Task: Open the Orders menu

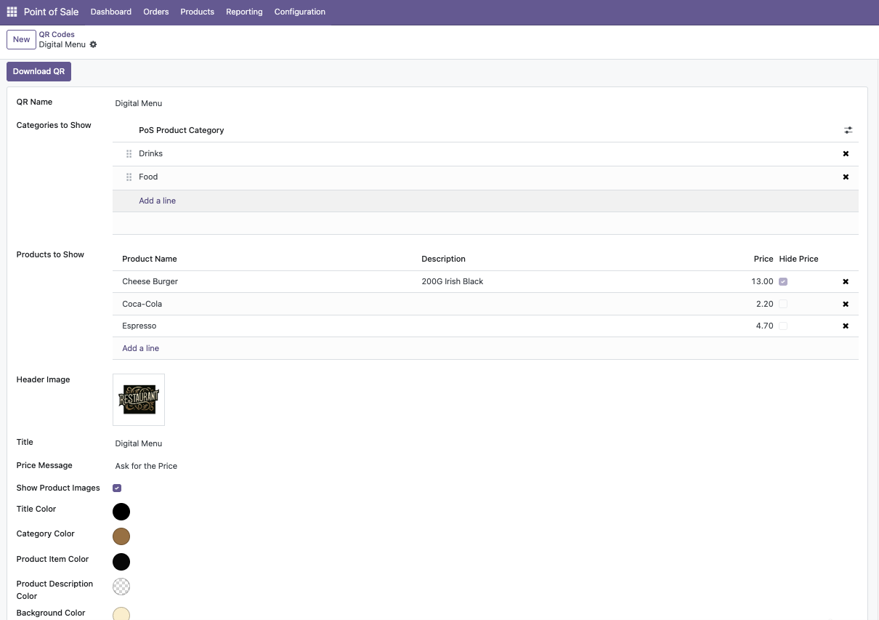Action: [156, 12]
